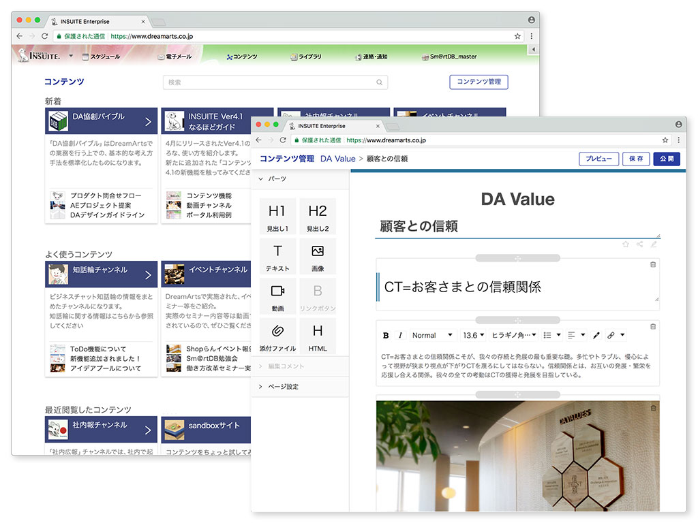
Task: Insert a 画像 image part
Action: (x=318, y=256)
